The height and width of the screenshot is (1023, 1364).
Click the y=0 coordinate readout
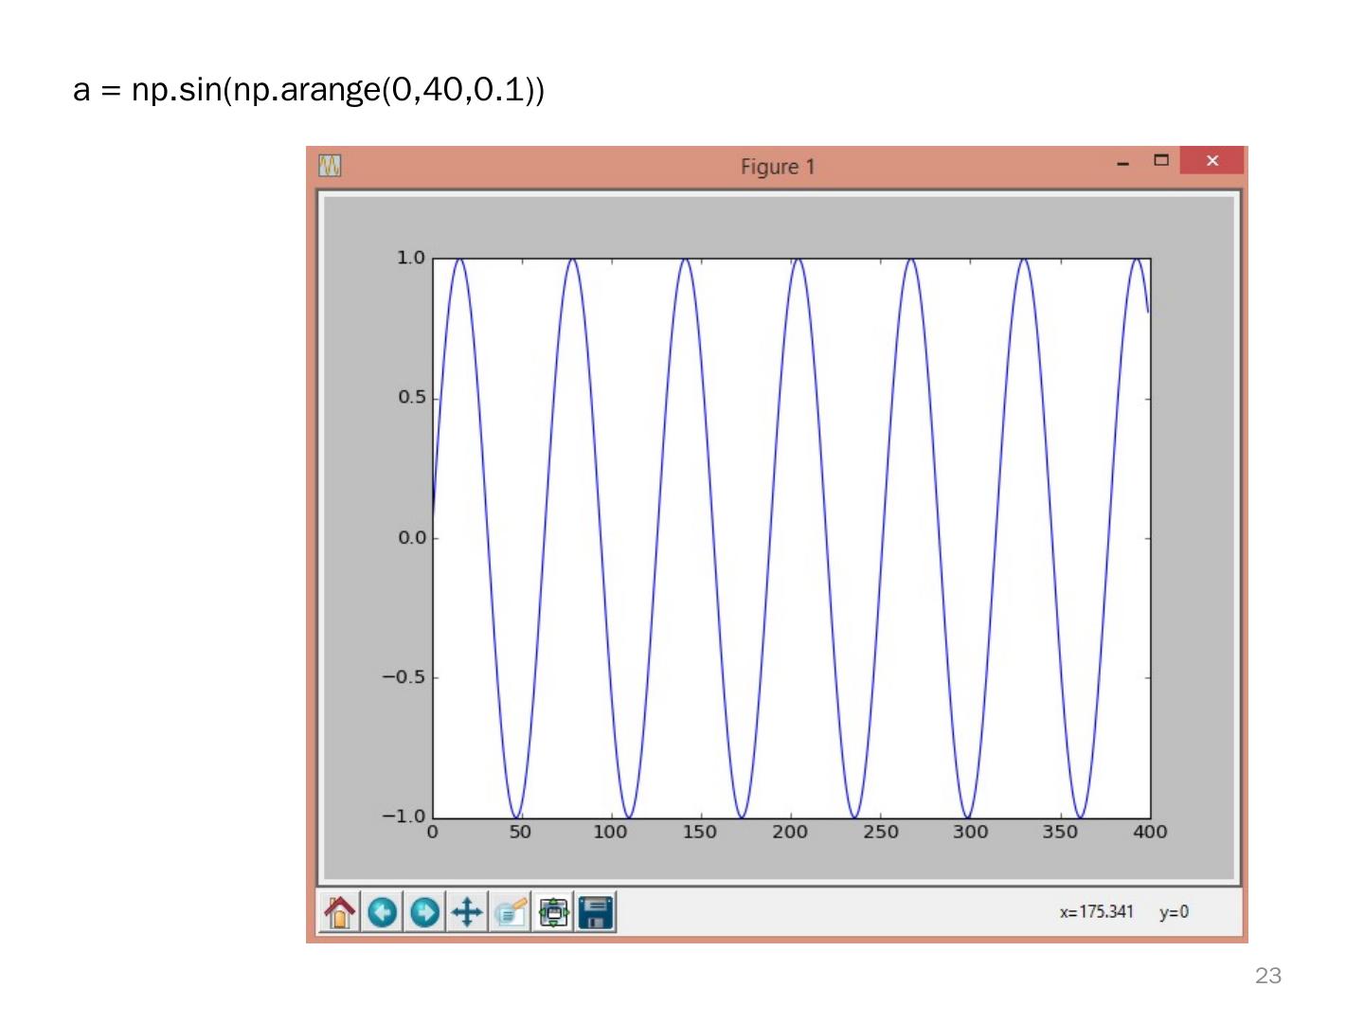[1174, 912]
